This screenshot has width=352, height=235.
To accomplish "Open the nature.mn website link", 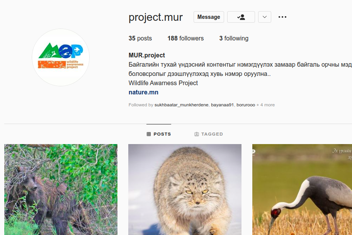I will tap(143, 92).
